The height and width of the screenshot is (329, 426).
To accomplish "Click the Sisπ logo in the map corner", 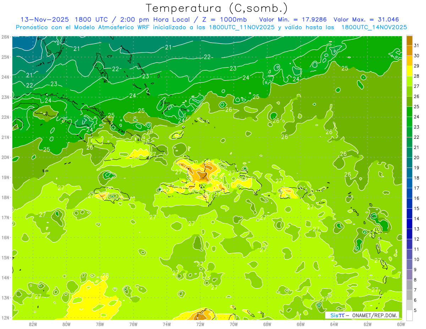I will [337, 315].
